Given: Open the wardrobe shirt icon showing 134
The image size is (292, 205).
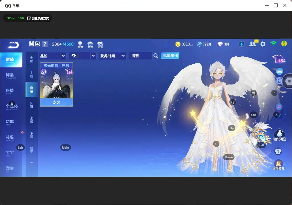Looking at the screenshot, I should (x=279, y=59).
